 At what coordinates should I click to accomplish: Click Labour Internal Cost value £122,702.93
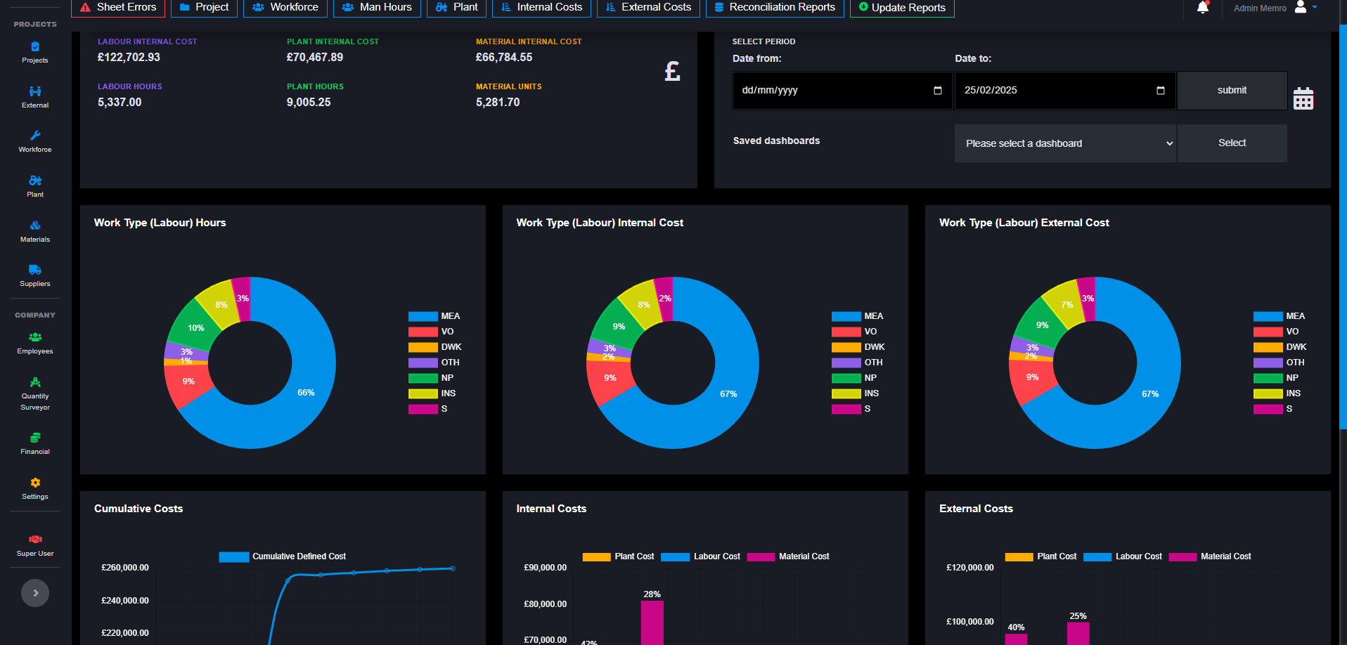(x=129, y=58)
